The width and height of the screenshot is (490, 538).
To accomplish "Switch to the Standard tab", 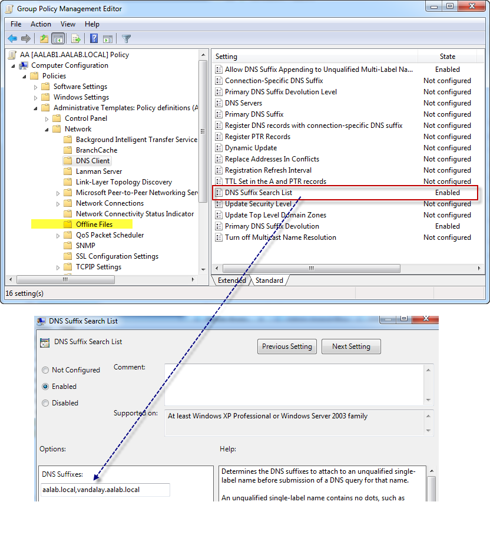I will point(269,280).
